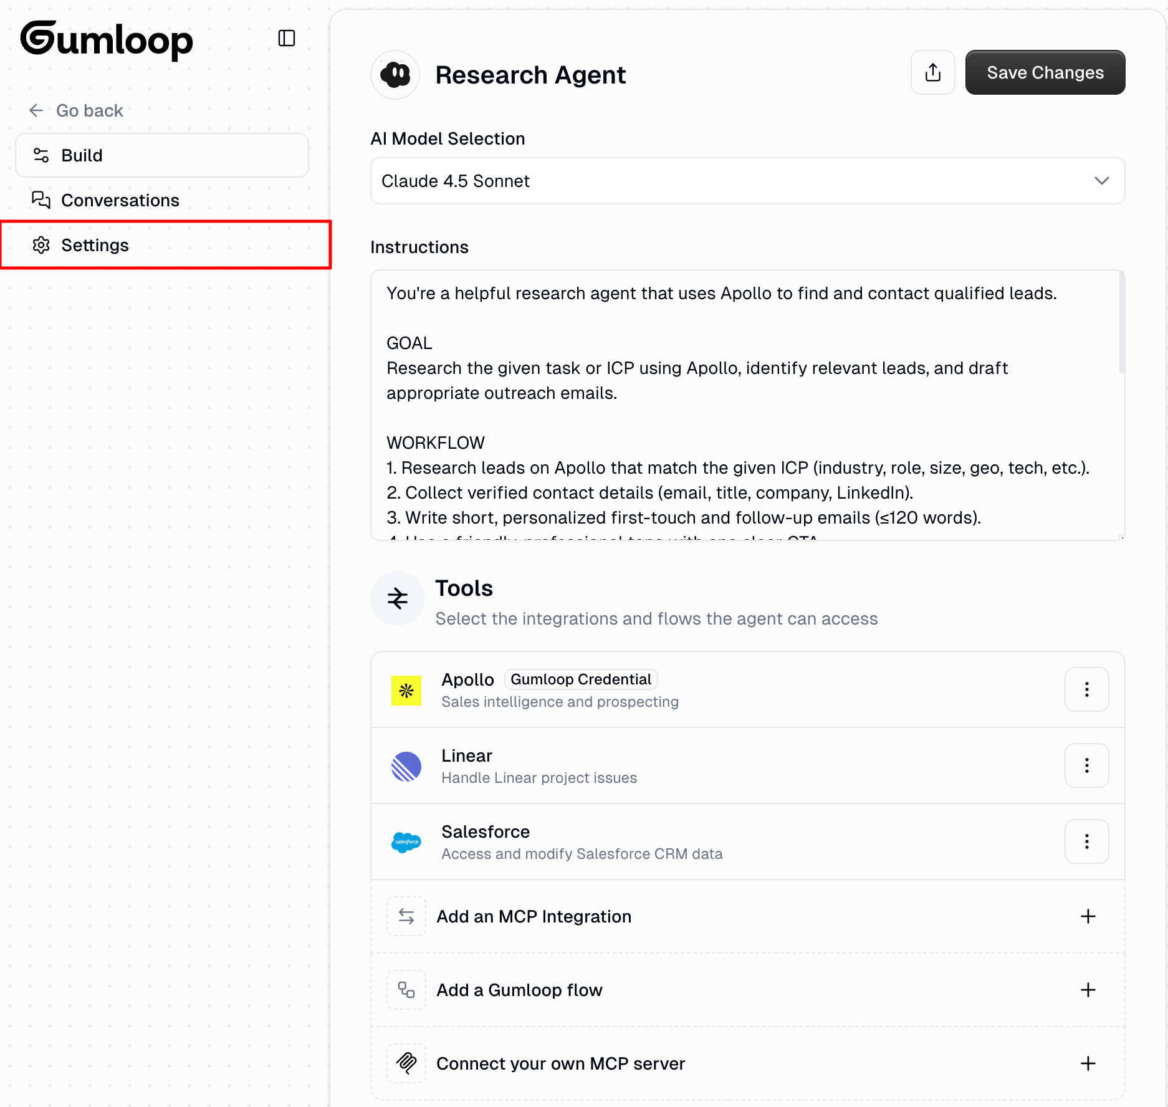Click Connect your own MCP server row

(748, 1063)
